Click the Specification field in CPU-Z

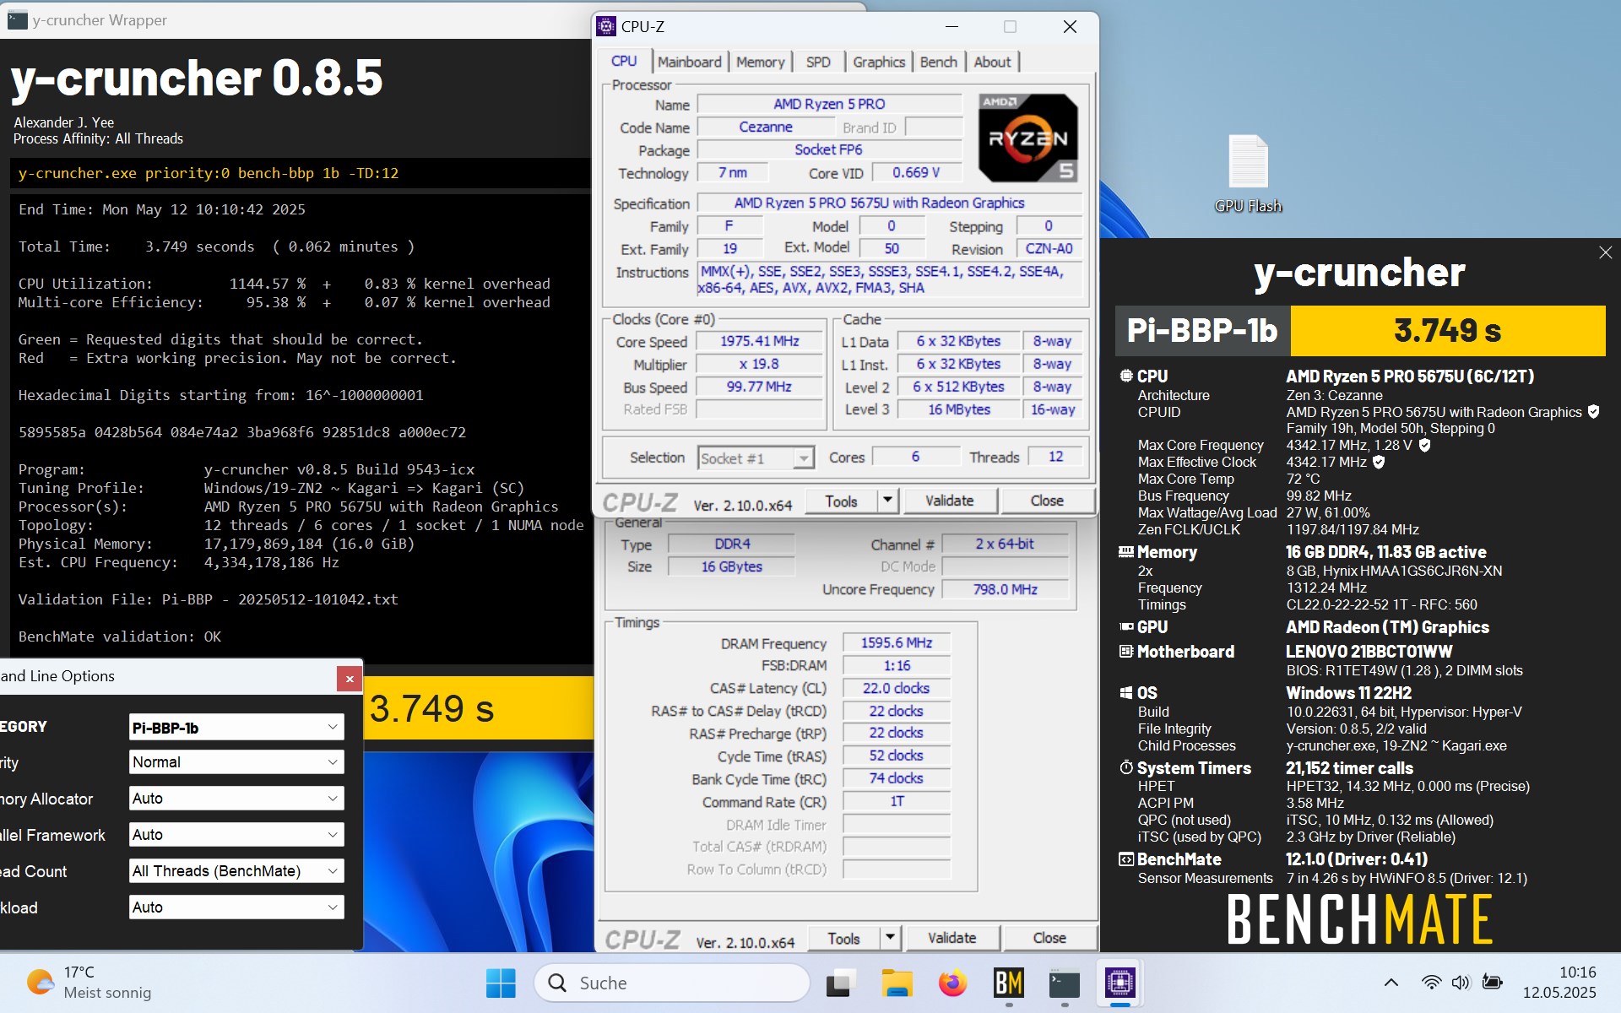pyautogui.click(x=890, y=203)
